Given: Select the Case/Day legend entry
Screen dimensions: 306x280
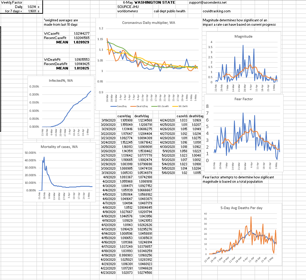Looking at the screenshot, I should 119,107.
